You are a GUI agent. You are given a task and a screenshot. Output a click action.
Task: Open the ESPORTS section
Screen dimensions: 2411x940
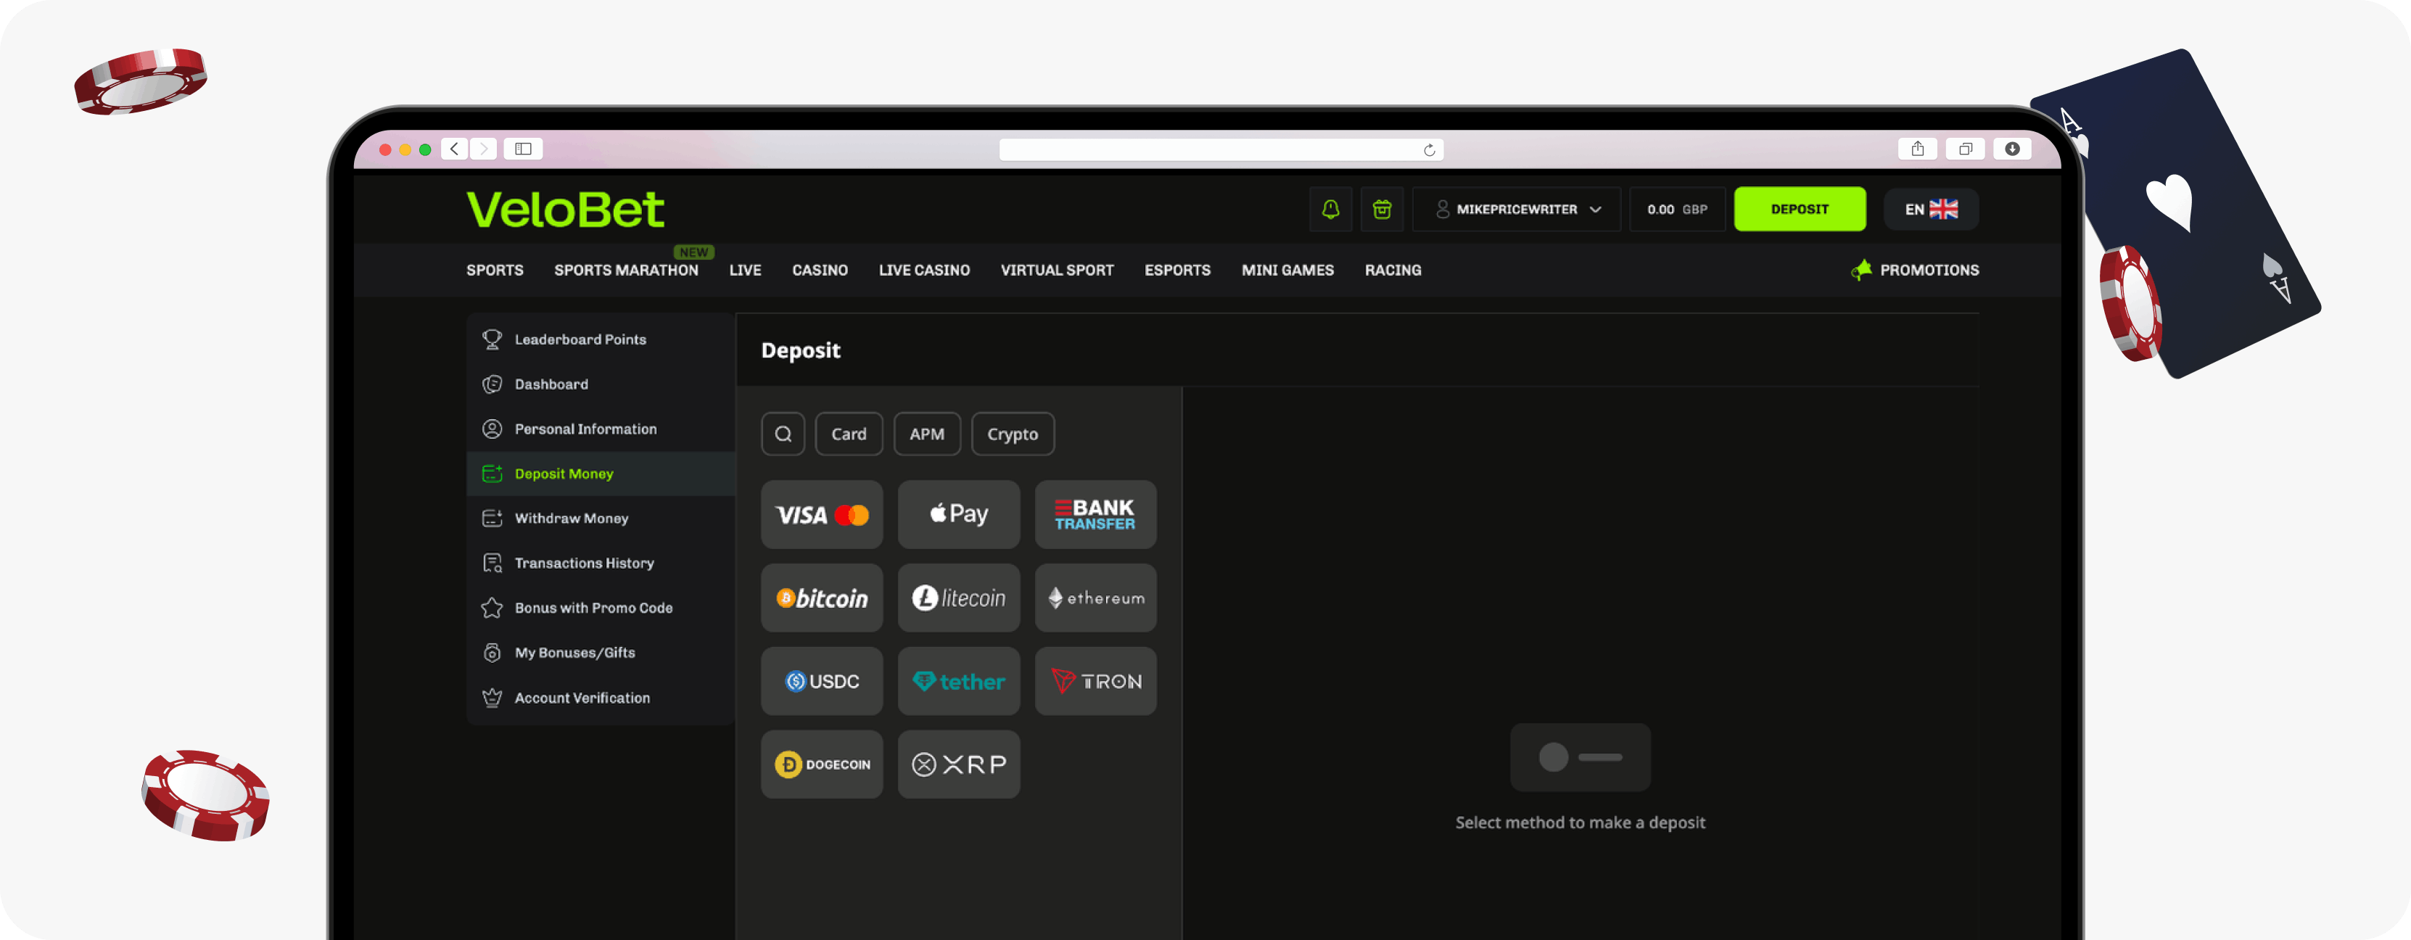point(1177,270)
